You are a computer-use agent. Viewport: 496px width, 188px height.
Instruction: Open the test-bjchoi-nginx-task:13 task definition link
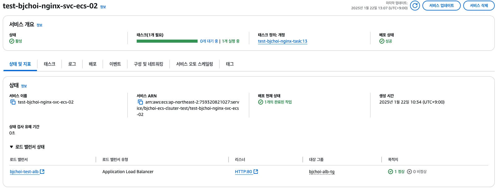tap(283, 41)
